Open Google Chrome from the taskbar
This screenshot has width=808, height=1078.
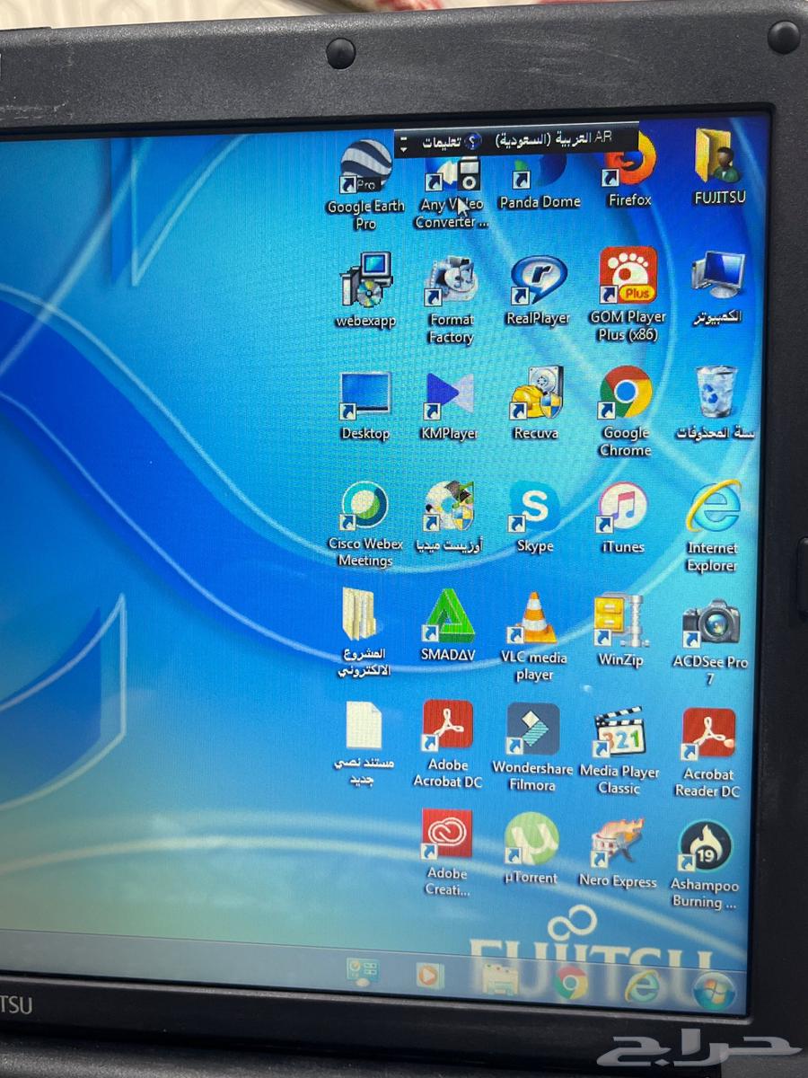tap(570, 982)
